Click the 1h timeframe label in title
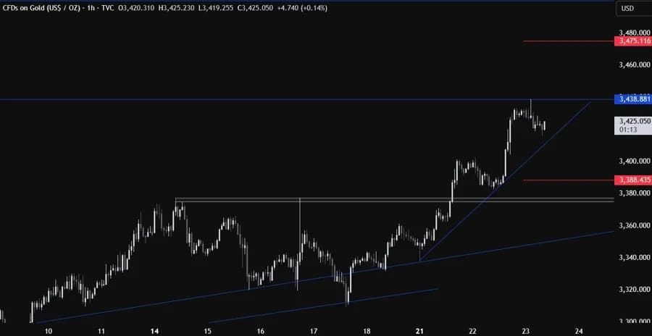This screenshot has width=652, height=336. pyautogui.click(x=96, y=8)
